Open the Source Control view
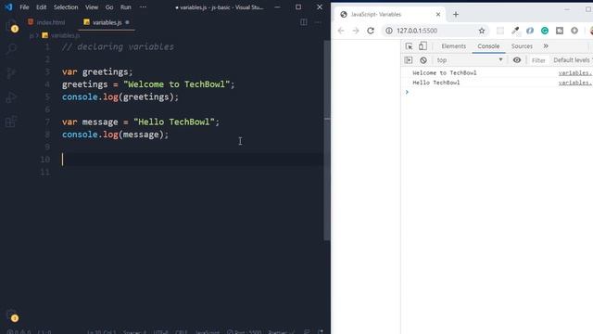Image resolution: width=593 pixels, height=334 pixels. tap(12, 72)
